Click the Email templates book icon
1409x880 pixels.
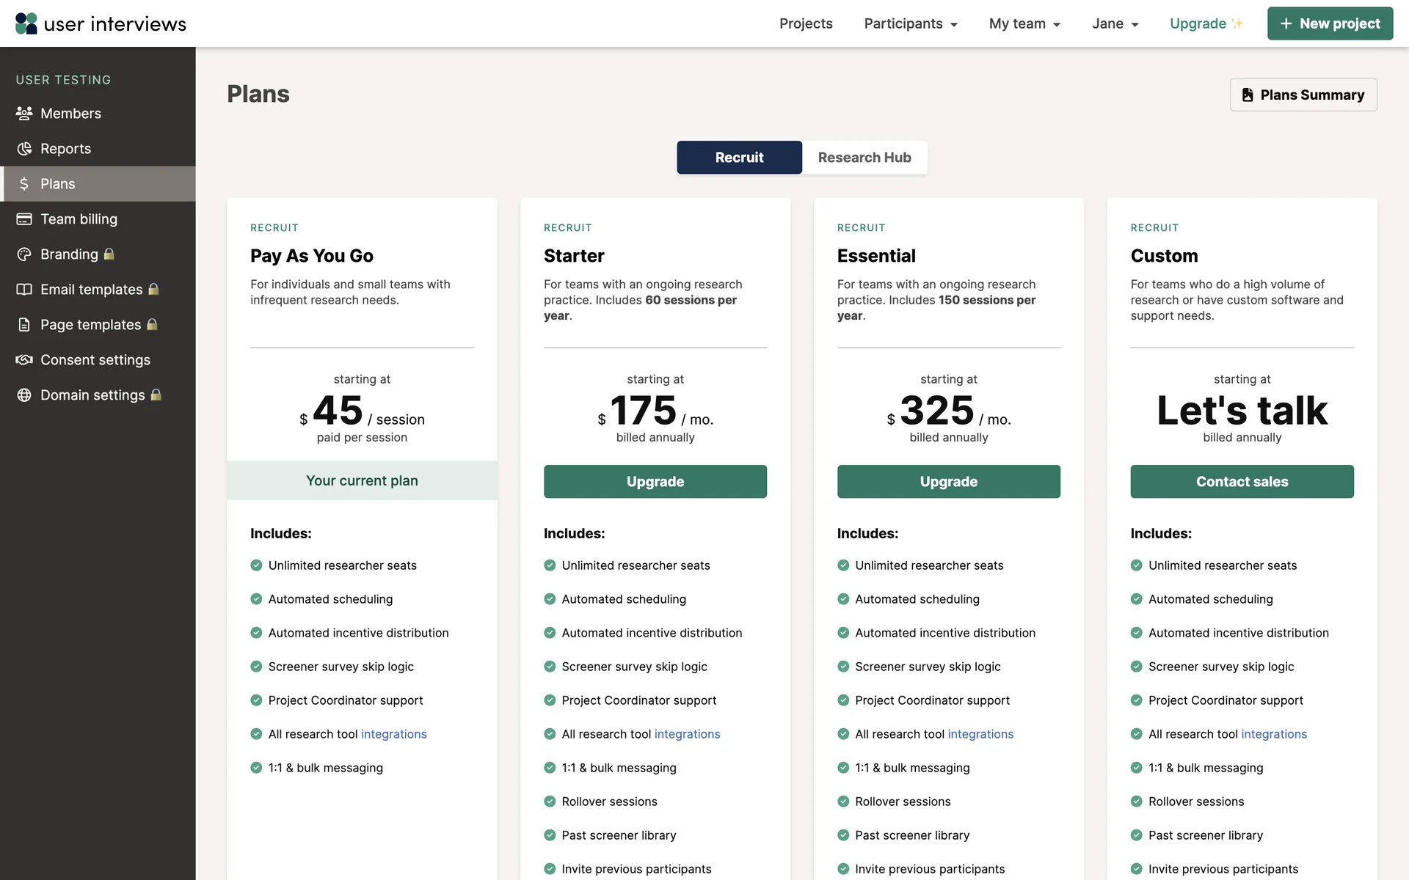tap(24, 290)
